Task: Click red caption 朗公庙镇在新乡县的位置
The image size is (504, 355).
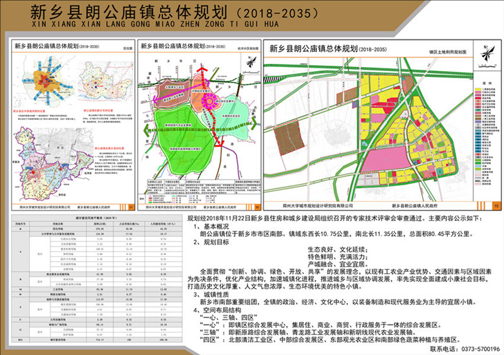Action: [x=109, y=148]
